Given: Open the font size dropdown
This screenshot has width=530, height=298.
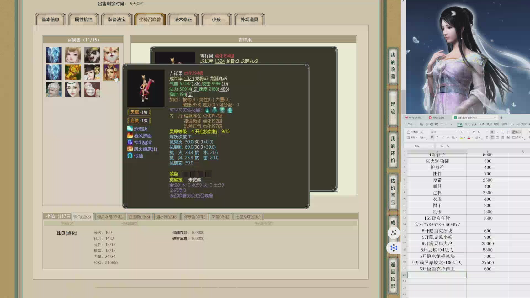Looking at the screenshot, I should 468,132.
